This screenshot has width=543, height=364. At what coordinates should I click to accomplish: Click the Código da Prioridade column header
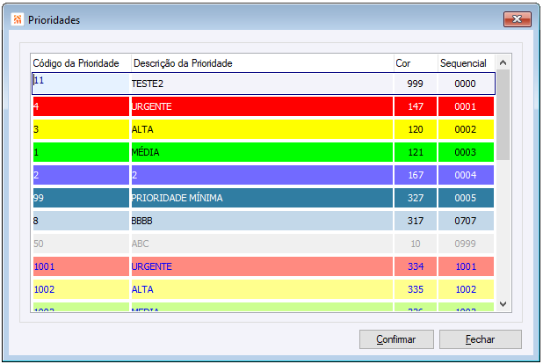[81, 63]
